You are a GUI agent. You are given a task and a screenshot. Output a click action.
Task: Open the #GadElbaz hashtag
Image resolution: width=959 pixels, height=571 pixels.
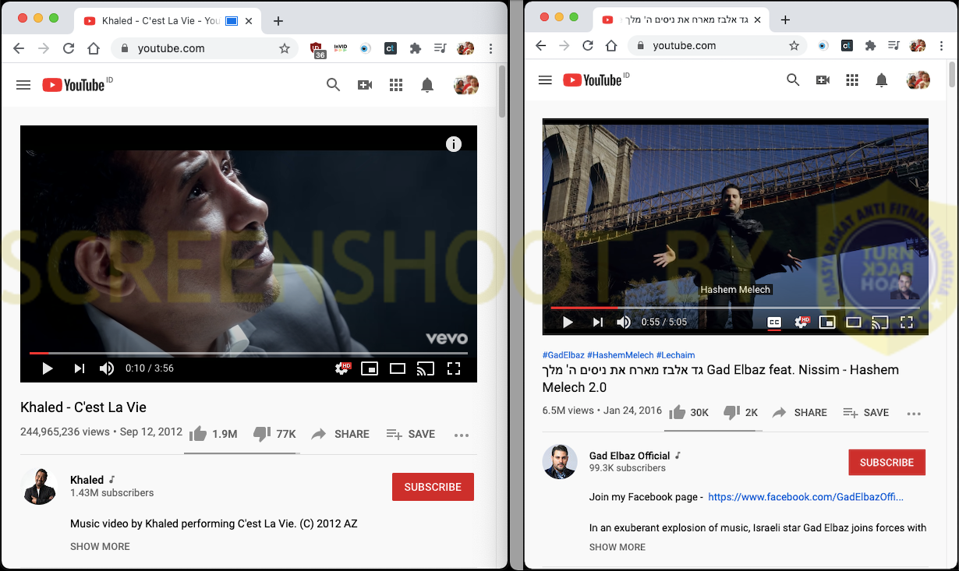(x=563, y=354)
